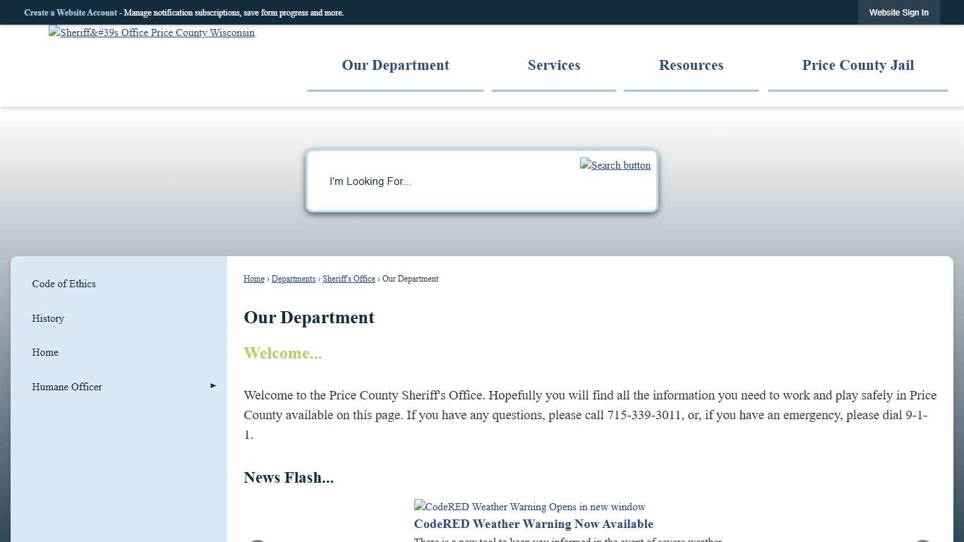Open the Create a Website Account link
Image resolution: width=964 pixels, height=542 pixels.
(x=71, y=12)
